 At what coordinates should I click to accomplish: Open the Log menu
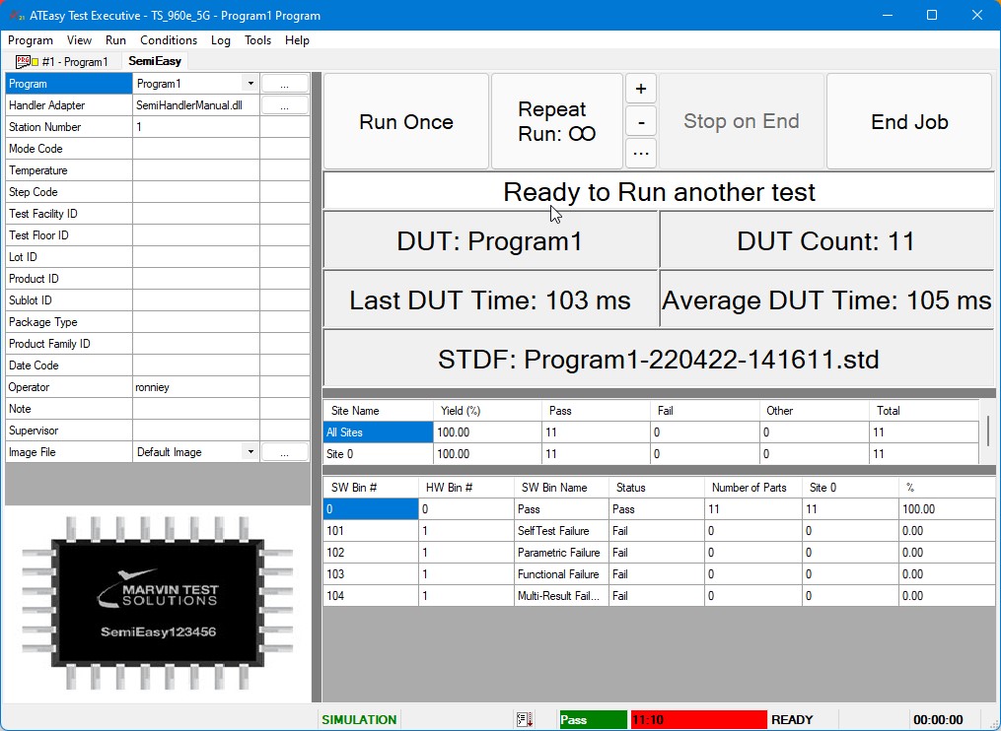(x=220, y=40)
